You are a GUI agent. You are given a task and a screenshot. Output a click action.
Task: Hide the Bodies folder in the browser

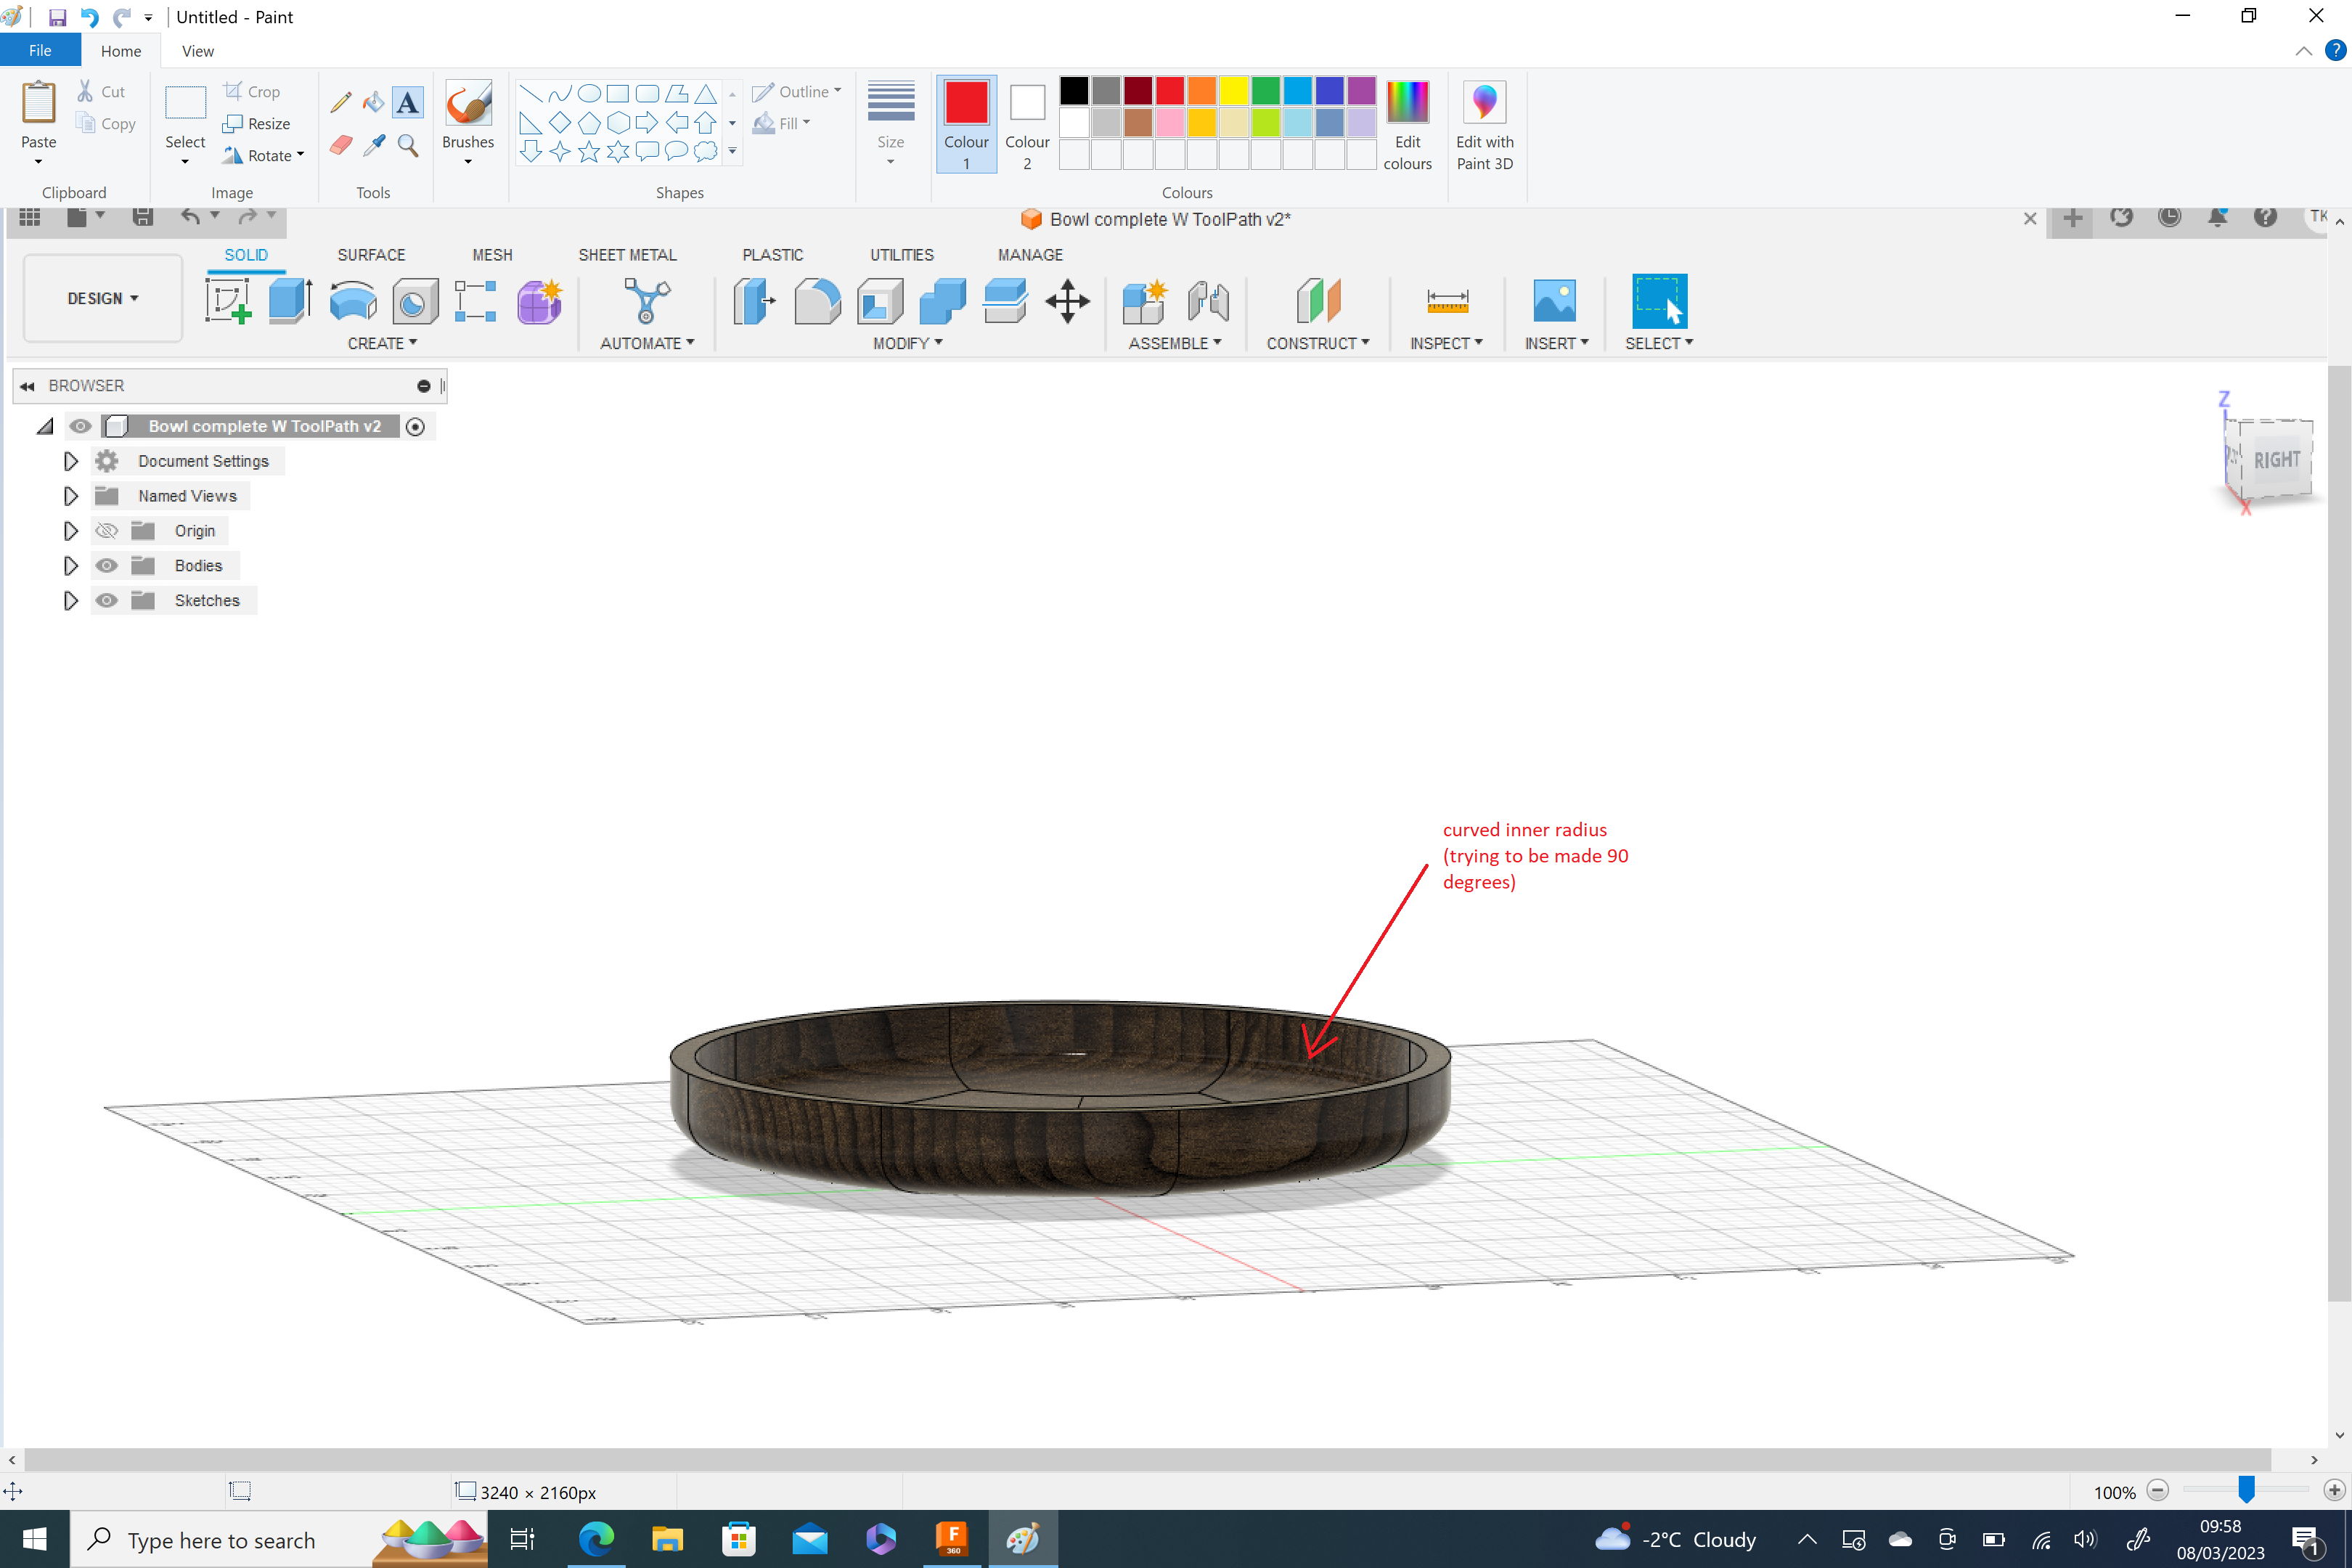pyautogui.click(x=106, y=565)
